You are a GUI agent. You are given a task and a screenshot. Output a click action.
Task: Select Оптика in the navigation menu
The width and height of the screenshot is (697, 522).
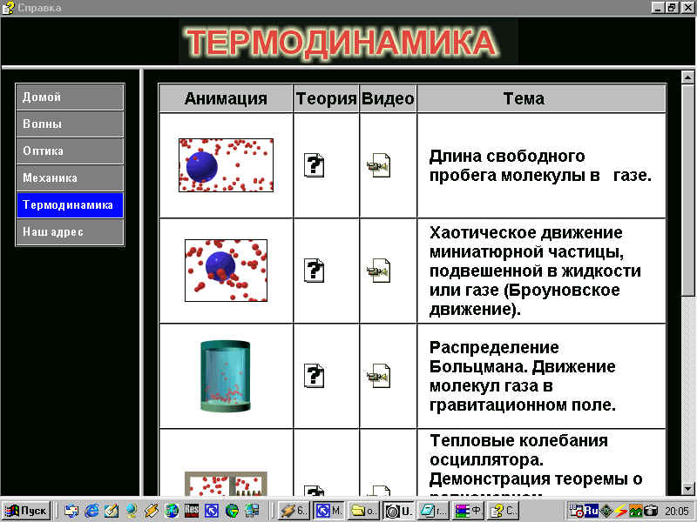(x=70, y=151)
